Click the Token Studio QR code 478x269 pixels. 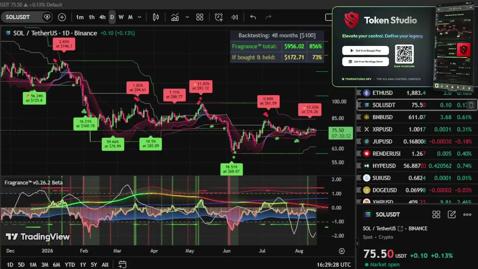click(x=404, y=54)
